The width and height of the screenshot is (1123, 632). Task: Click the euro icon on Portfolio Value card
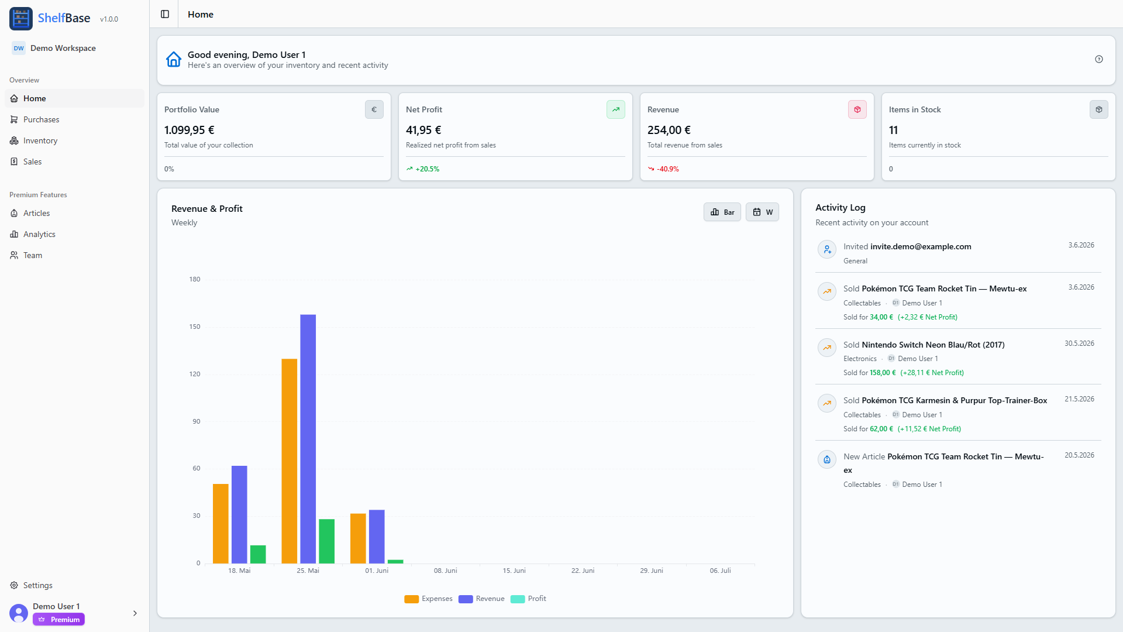pos(374,109)
